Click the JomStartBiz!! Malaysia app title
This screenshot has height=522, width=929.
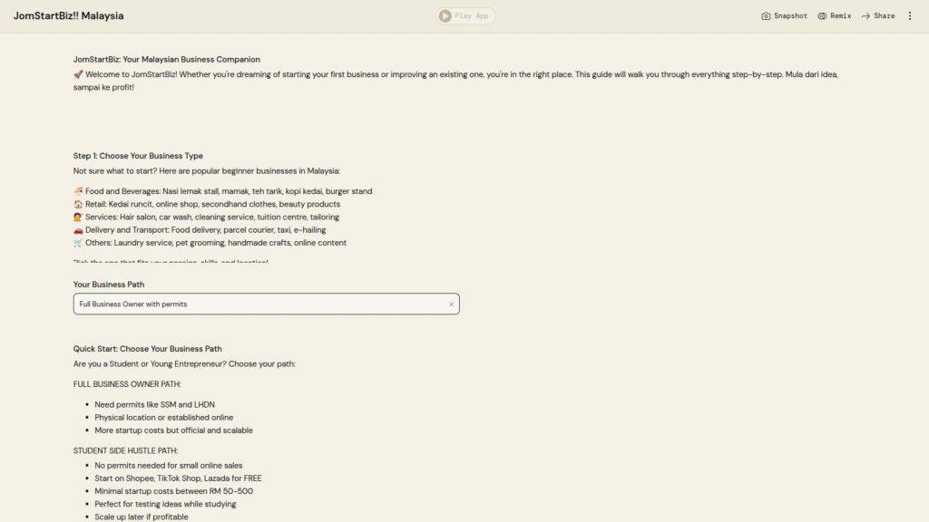click(68, 16)
